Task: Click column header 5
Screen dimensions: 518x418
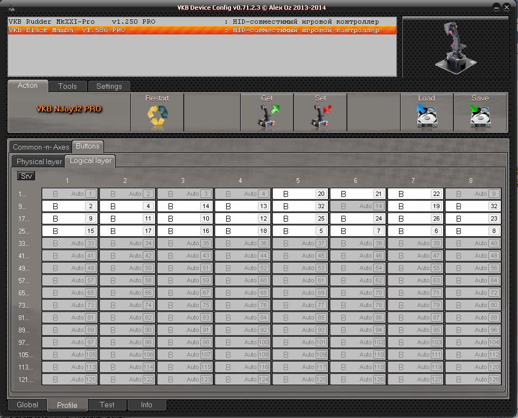Action: pyautogui.click(x=298, y=181)
